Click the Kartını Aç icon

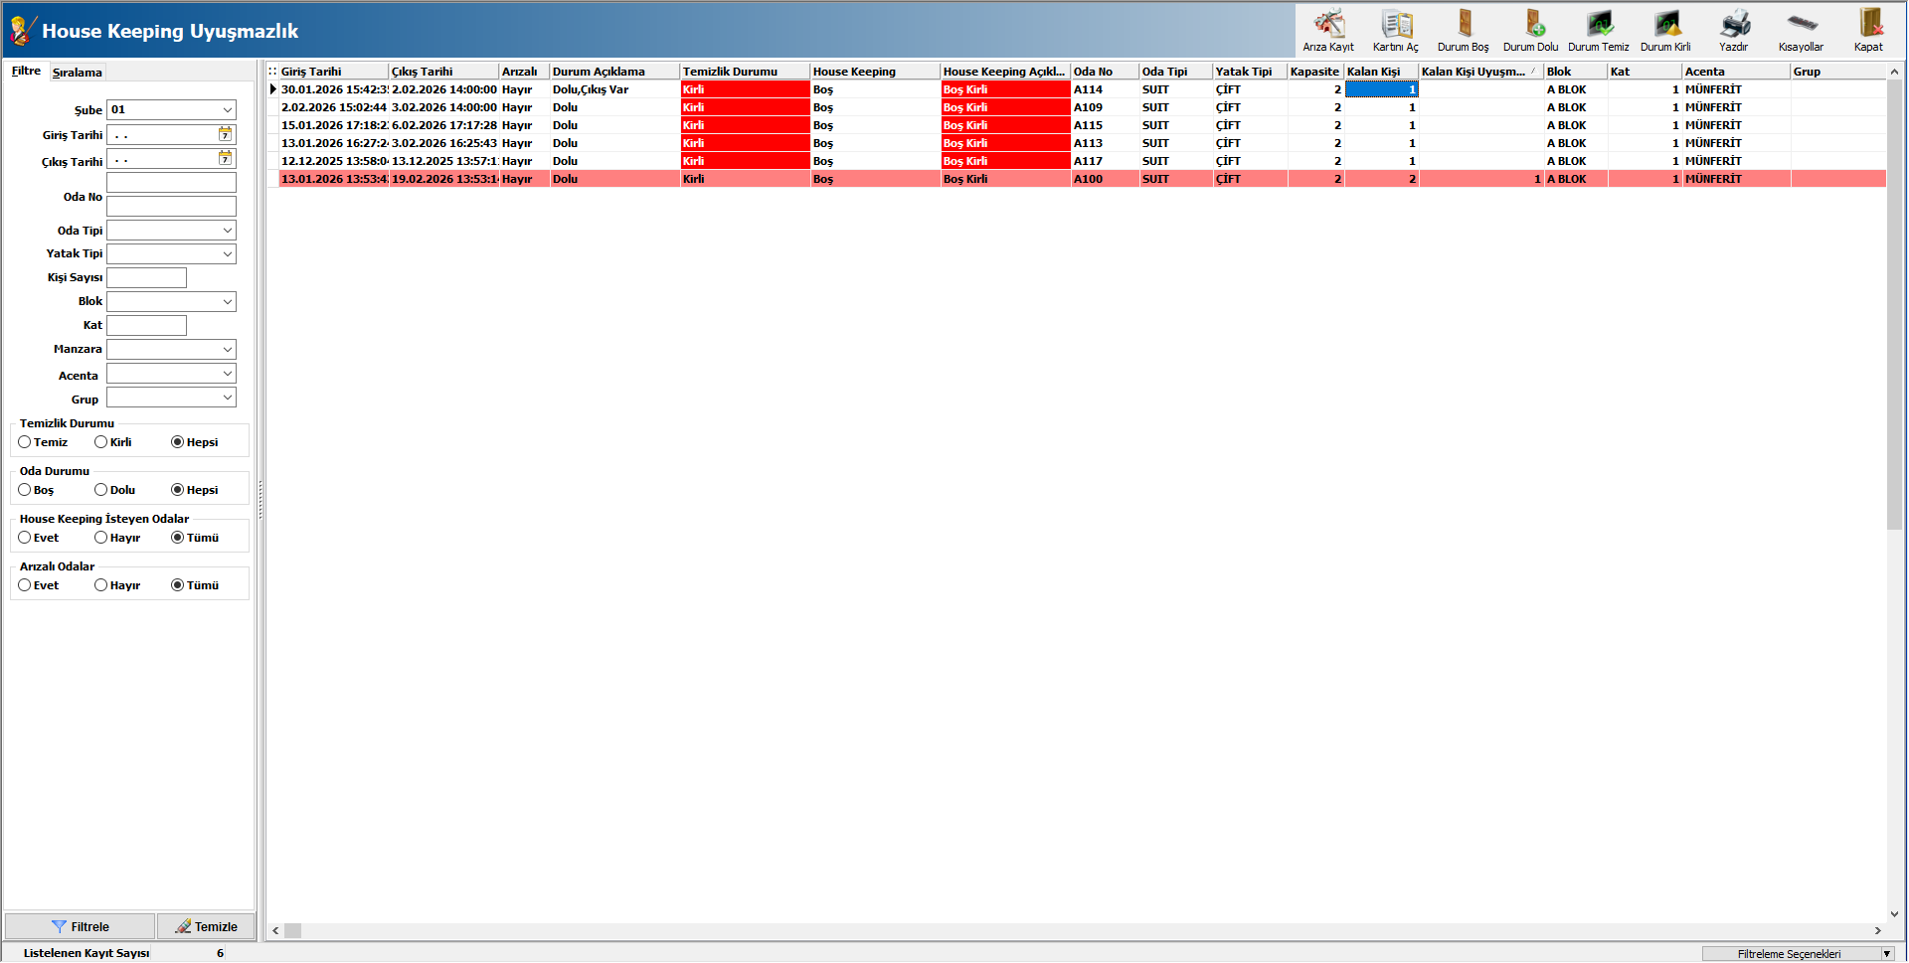click(1396, 31)
